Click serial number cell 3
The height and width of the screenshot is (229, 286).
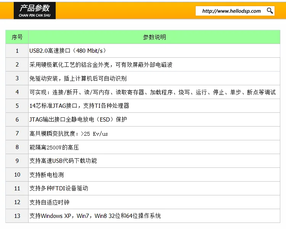[x=17, y=78]
